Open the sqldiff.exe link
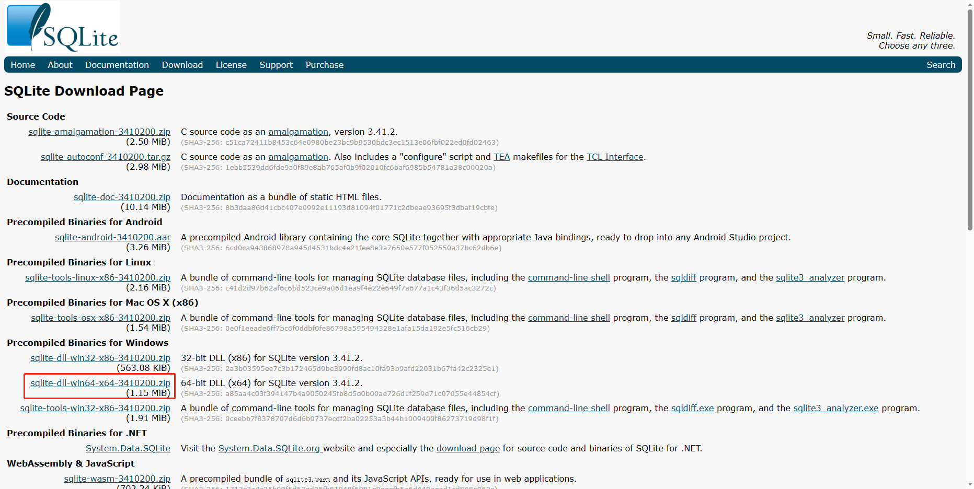Viewport: 974px width, 489px height. pyautogui.click(x=692, y=408)
